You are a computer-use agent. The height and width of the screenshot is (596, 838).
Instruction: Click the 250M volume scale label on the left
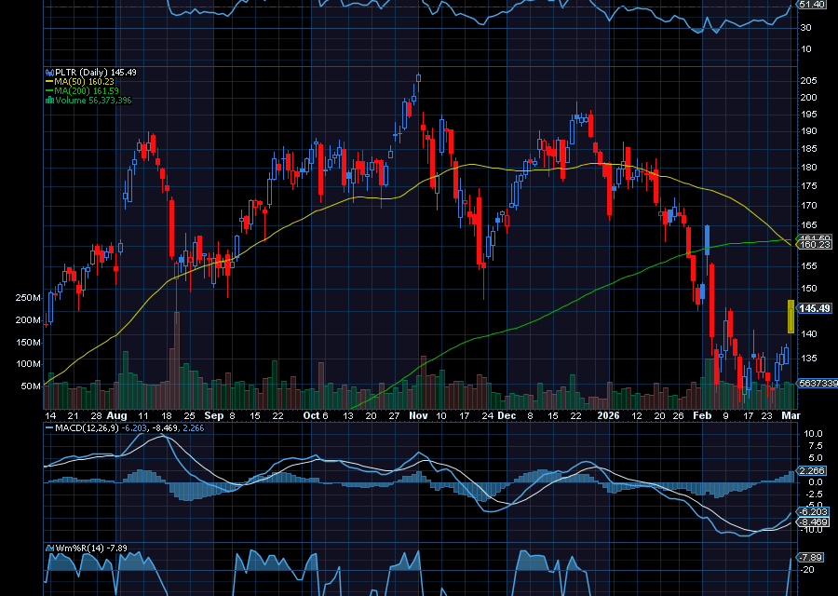(27, 296)
